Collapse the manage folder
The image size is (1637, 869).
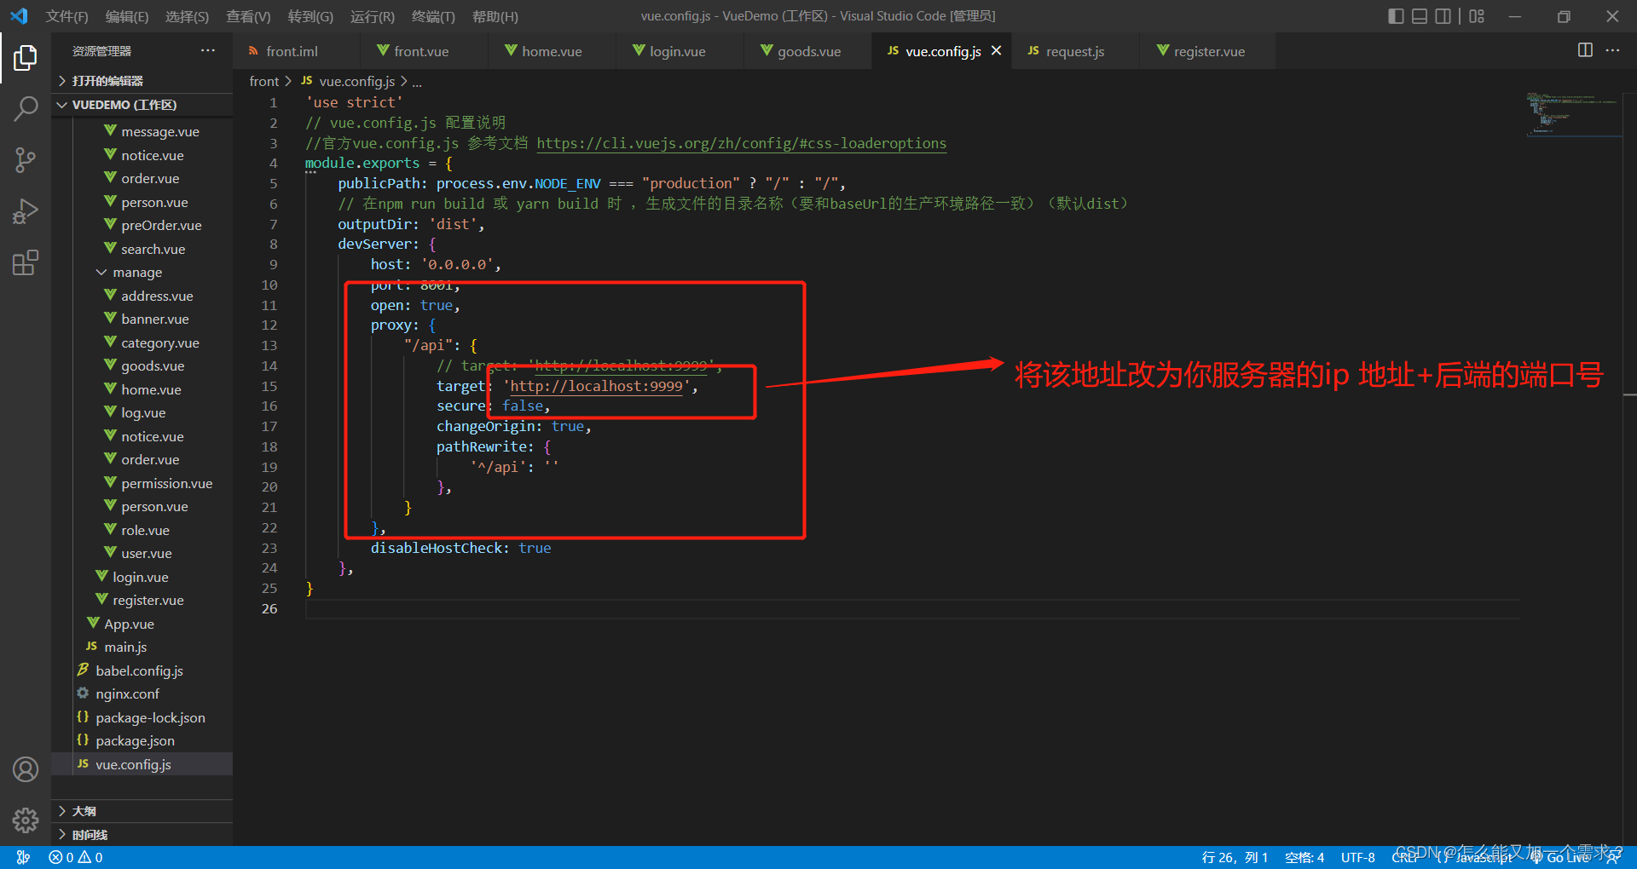(137, 273)
